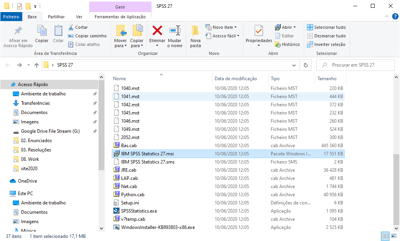Cut selection with Cortar
Screen dimensions: 400x241
[78, 27]
